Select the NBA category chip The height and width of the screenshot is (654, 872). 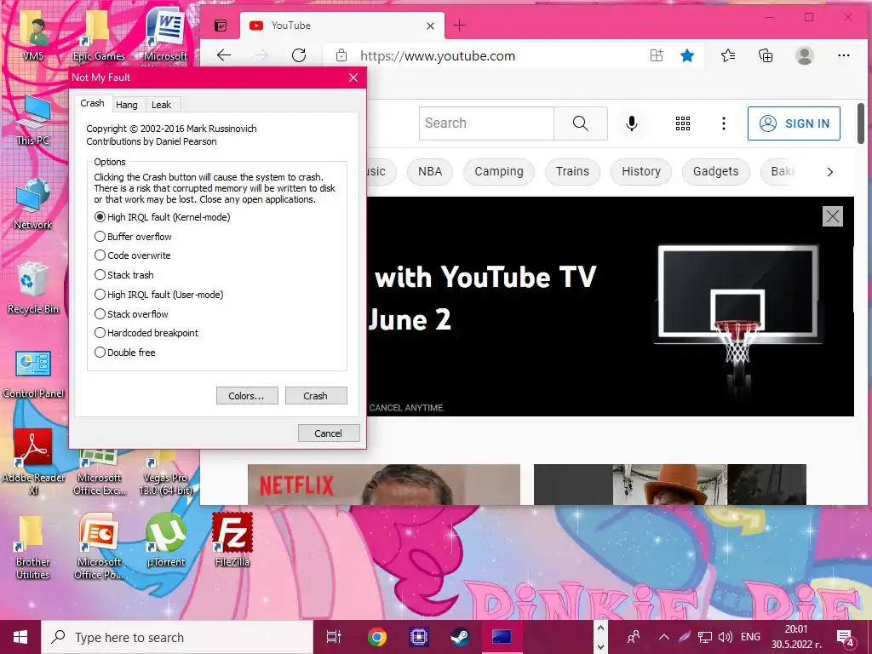pyautogui.click(x=430, y=171)
